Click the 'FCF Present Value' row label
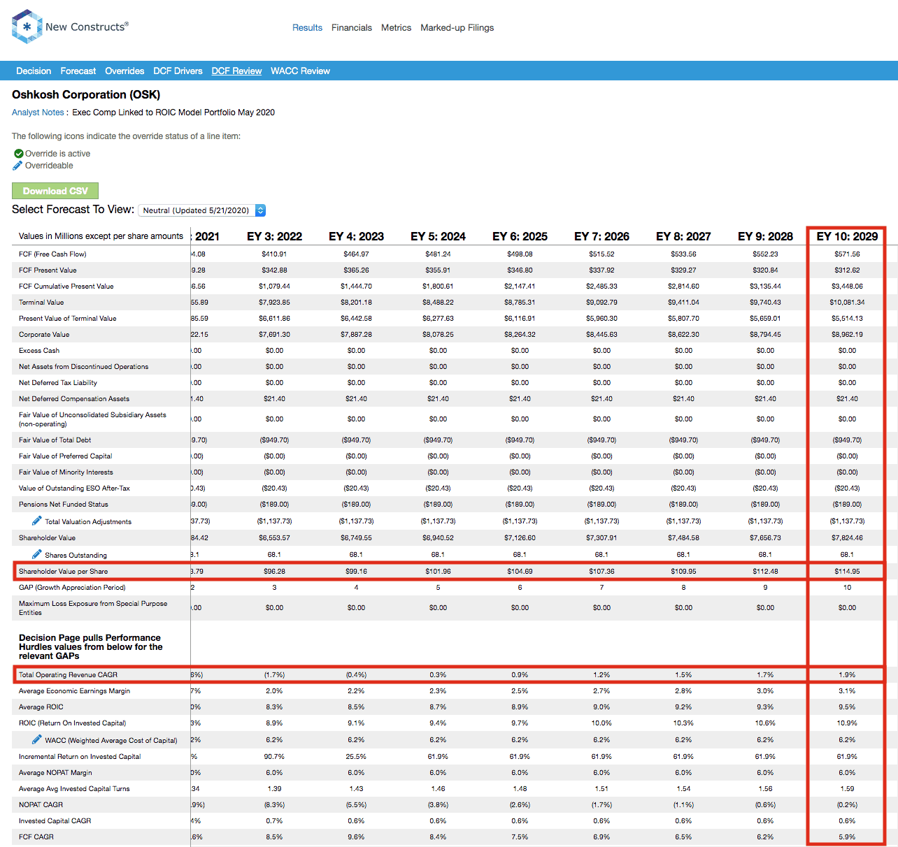Image resolution: width=898 pixels, height=847 pixels. pos(48,270)
